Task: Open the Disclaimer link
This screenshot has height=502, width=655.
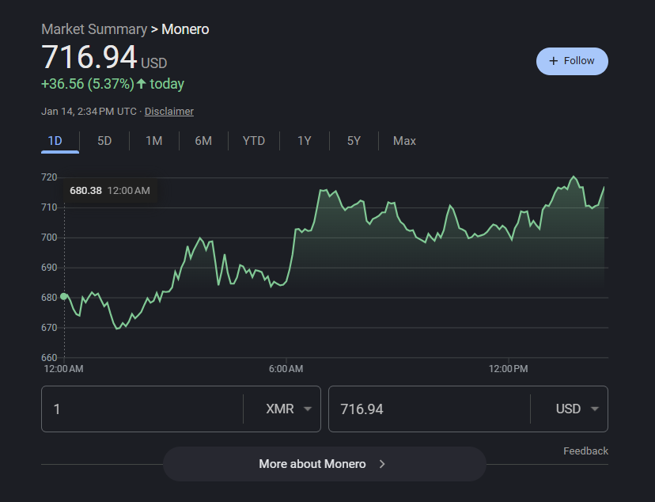Action: tap(169, 111)
